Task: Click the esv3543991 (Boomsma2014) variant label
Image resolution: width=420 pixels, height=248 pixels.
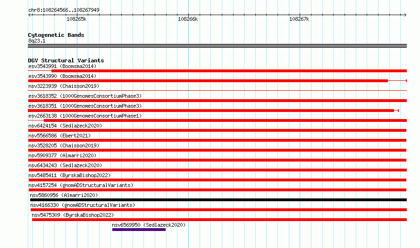Action: (x=62, y=66)
